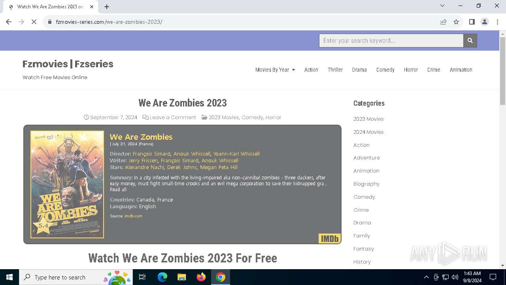The width and height of the screenshot is (506, 285).
Task: Open network status tray icon
Action: click(446, 277)
